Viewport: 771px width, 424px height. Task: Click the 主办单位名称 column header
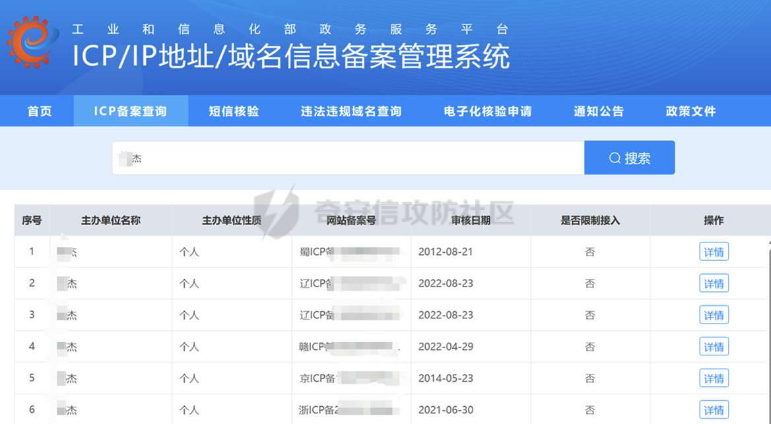click(x=111, y=221)
